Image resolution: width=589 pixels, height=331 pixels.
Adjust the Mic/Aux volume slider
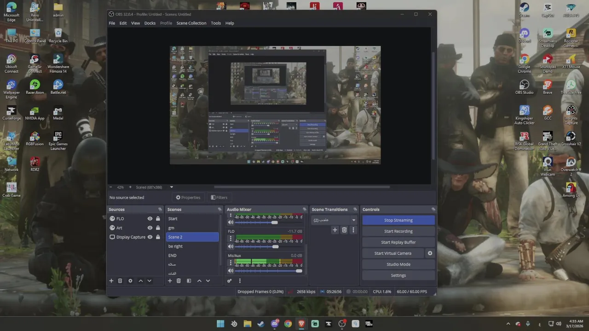(x=299, y=271)
